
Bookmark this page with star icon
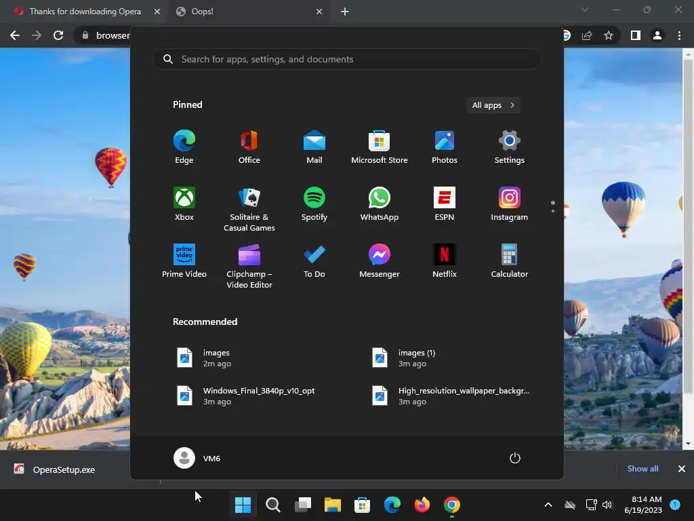click(x=609, y=35)
